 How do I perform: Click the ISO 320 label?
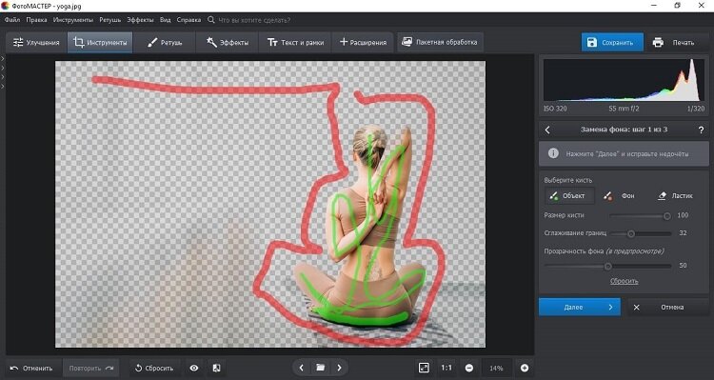pos(556,109)
